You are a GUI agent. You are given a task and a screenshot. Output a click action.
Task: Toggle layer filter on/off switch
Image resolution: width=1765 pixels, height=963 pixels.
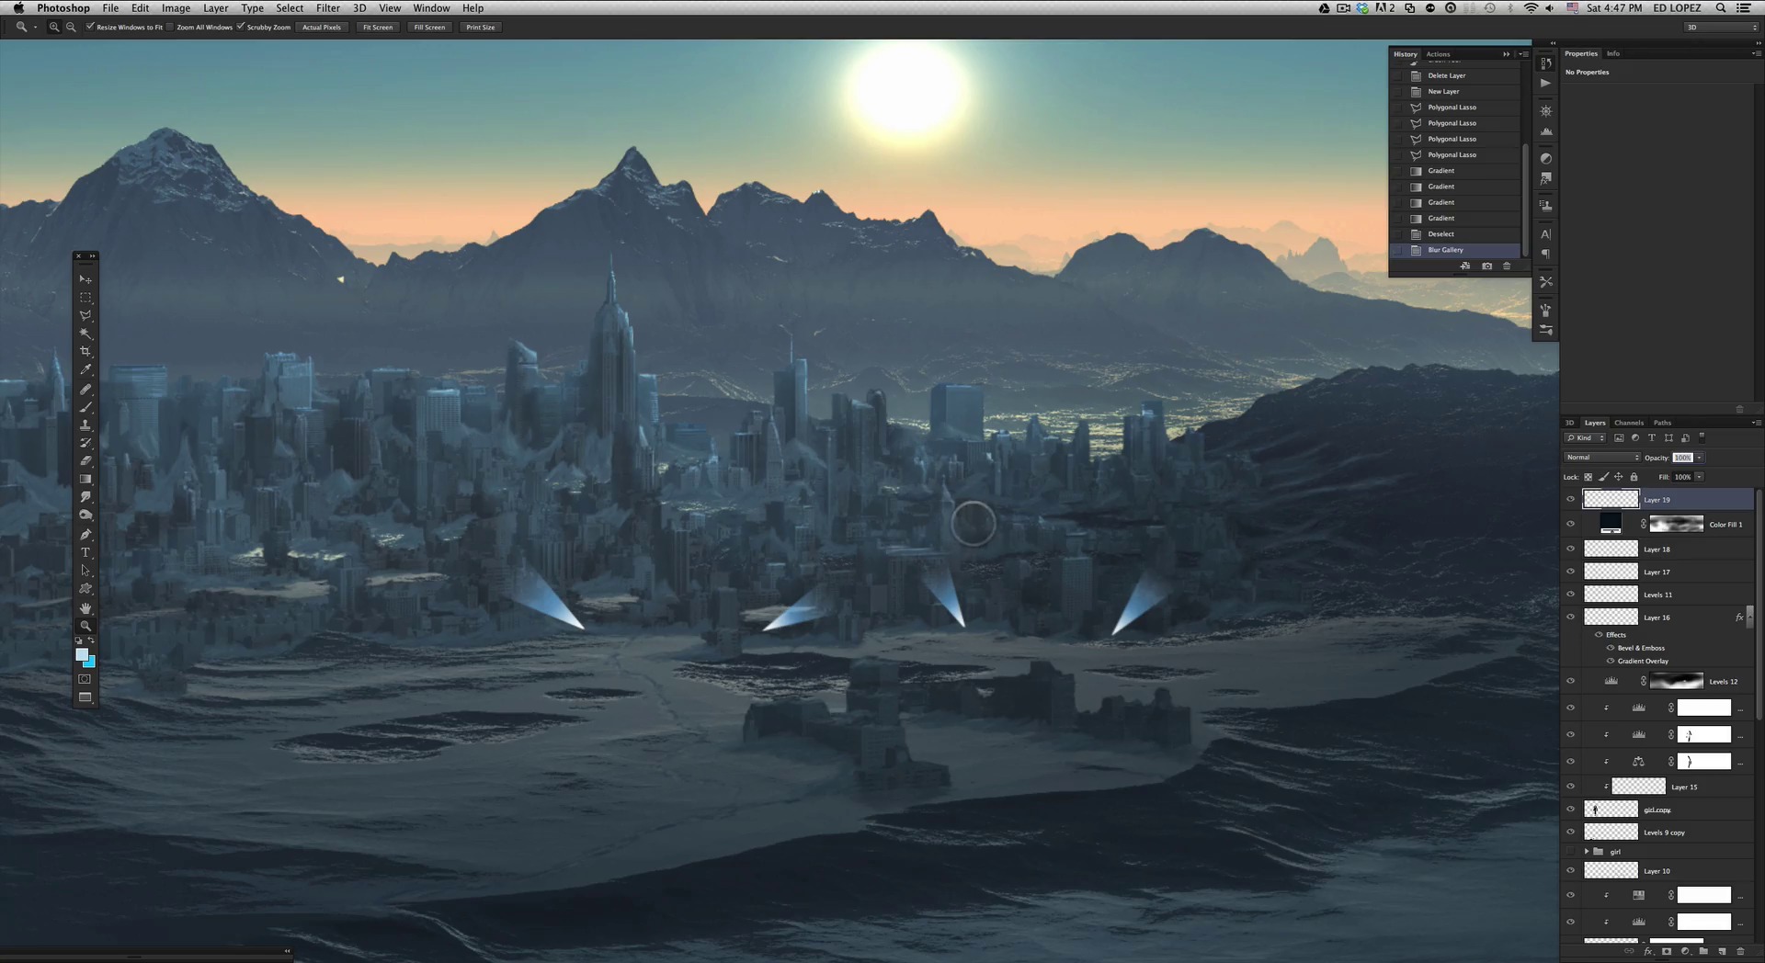point(1702,436)
